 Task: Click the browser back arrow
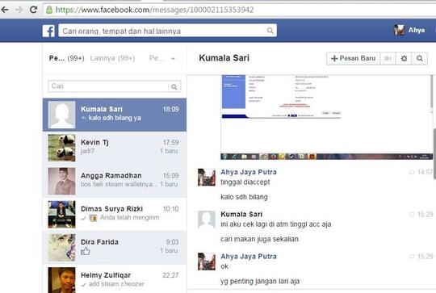(x=5, y=10)
